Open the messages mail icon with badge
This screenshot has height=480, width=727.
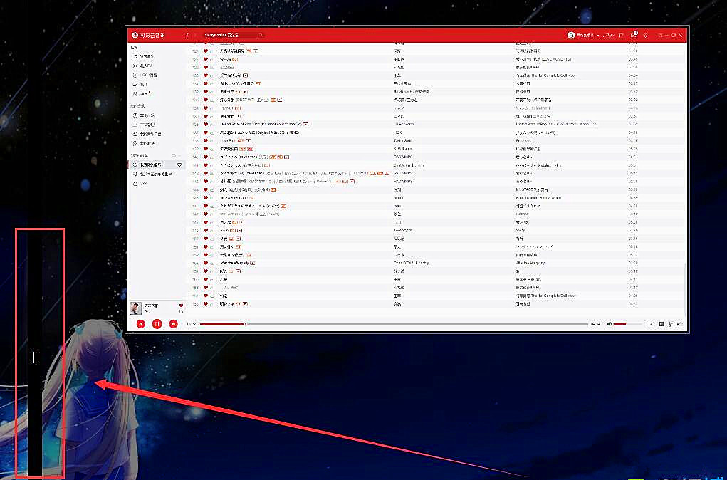coord(633,35)
